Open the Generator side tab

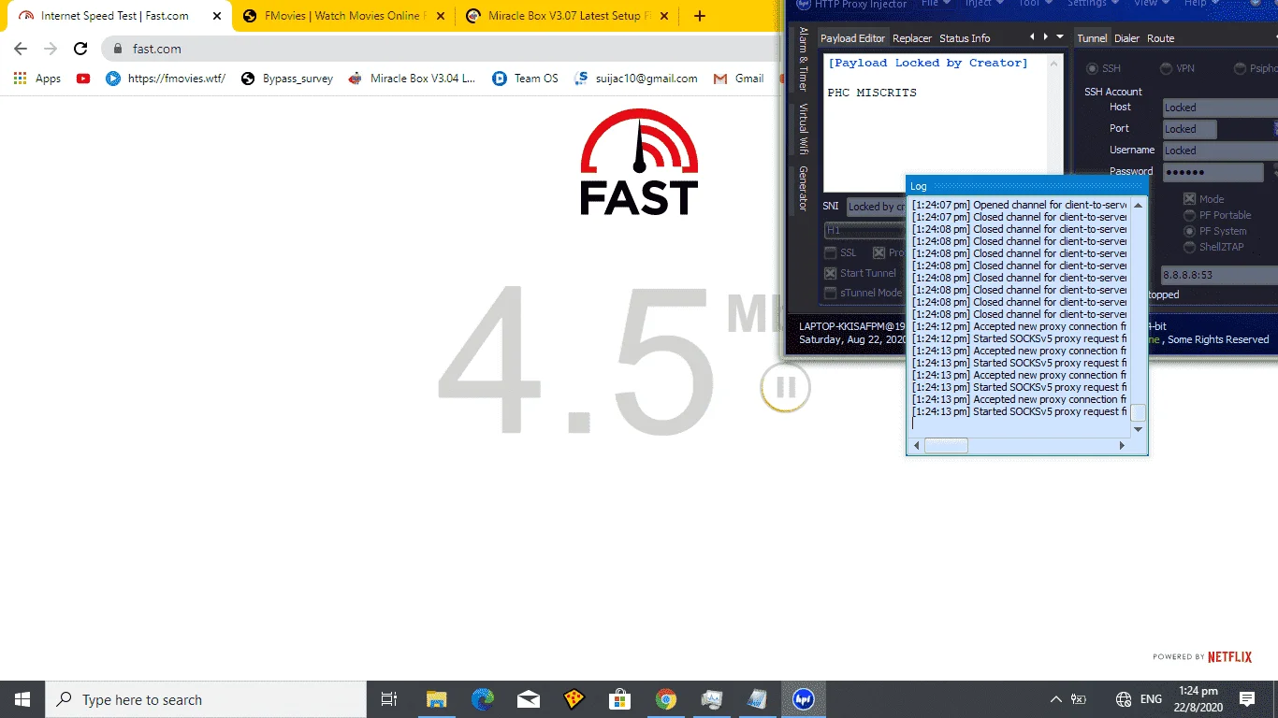(x=803, y=189)
